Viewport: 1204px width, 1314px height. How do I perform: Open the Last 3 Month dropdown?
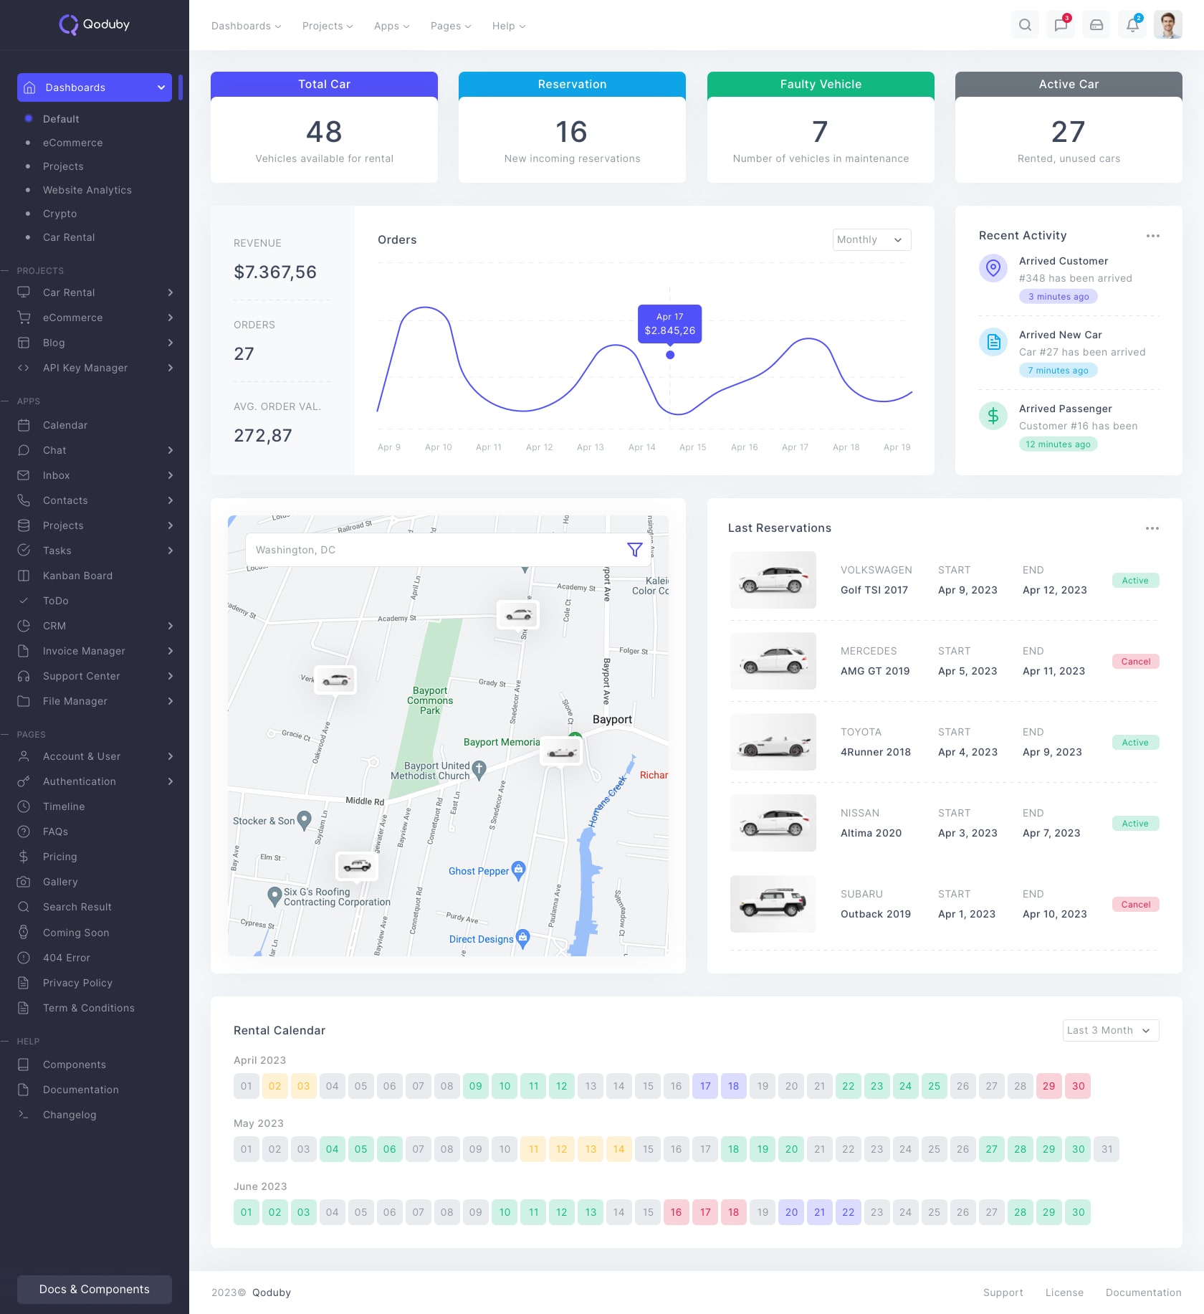pos(1110,1030)
